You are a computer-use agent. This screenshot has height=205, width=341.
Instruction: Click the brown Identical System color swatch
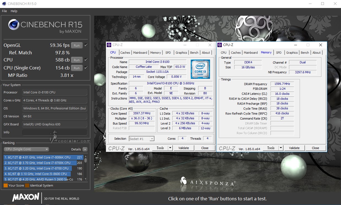27,185
